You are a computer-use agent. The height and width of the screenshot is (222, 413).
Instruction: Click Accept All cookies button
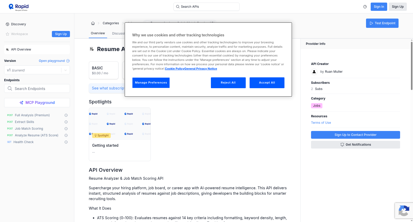pos(267,83)
